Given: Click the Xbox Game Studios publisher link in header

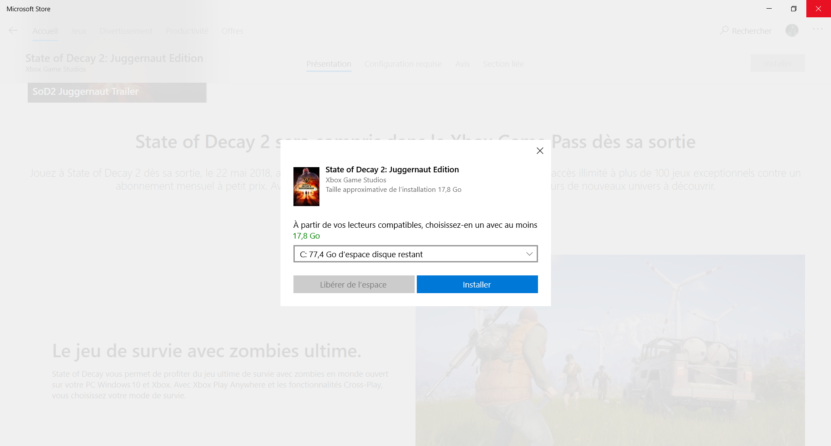Looking at the screenshot, I should click(x=56, y=69).
